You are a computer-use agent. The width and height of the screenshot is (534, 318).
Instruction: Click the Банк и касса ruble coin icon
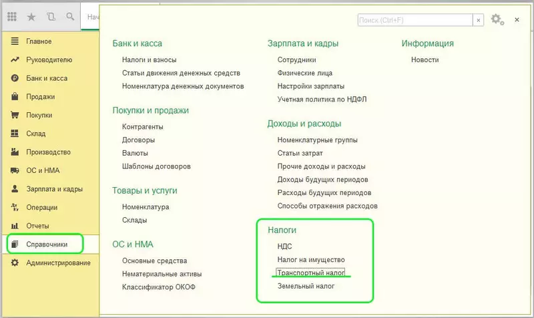pyautogui.click(x=15, y=78)
